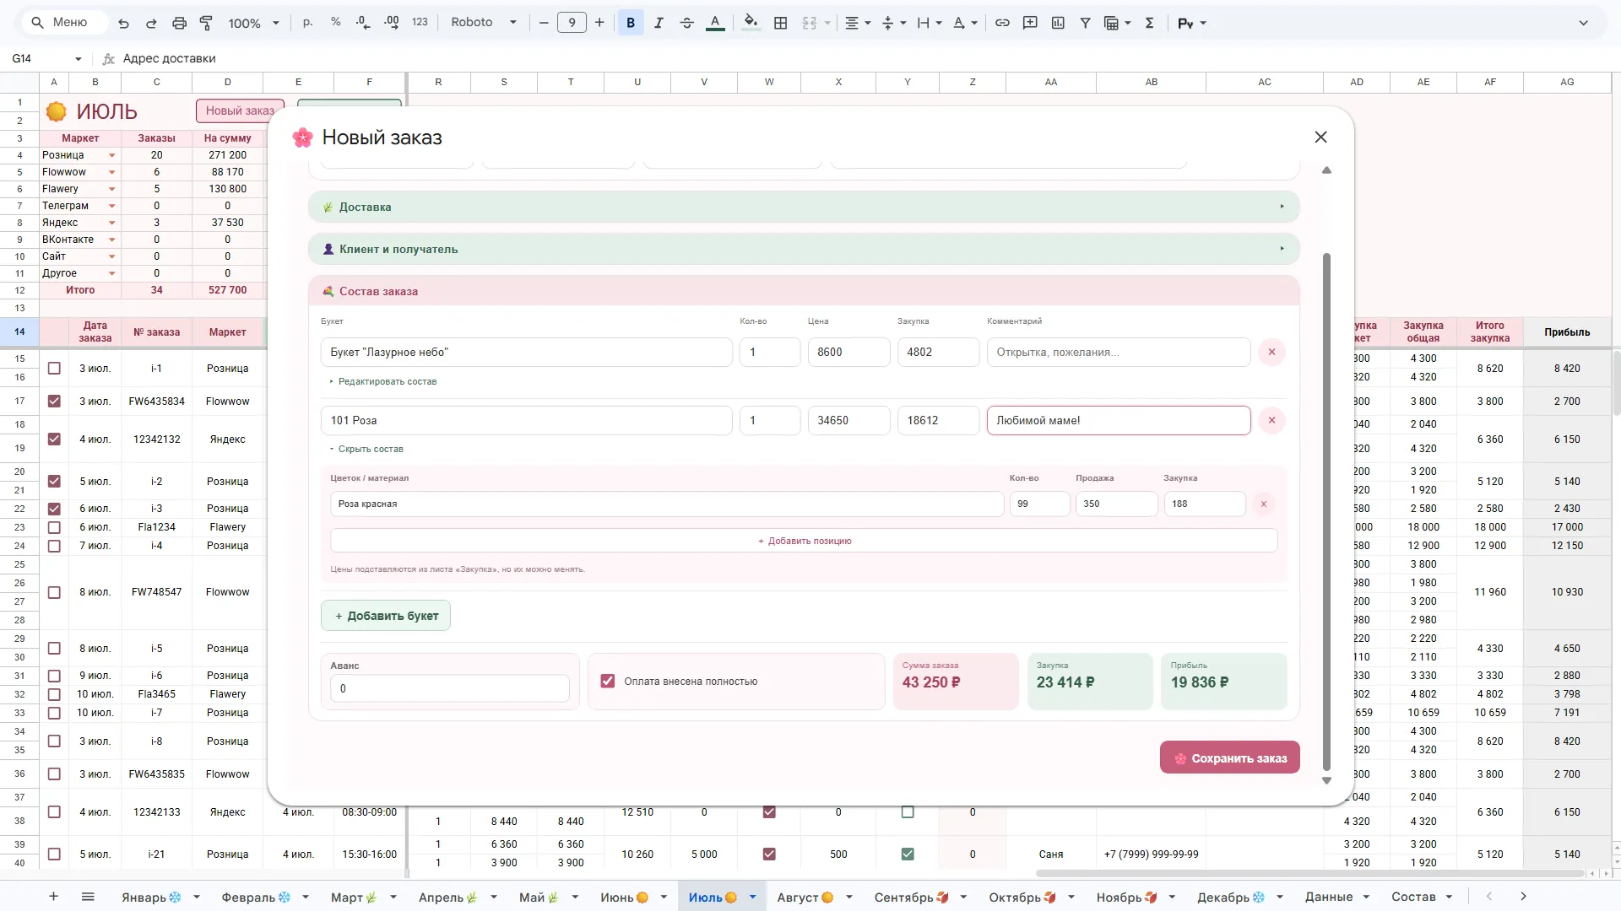Open the fill color picker
This screenshot has height=911, width=1621.
click(750, 23)
